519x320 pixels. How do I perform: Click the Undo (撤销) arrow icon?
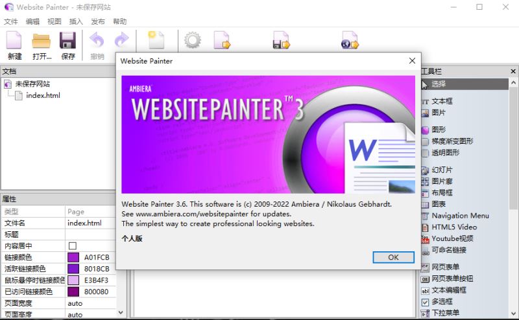(x=97, y=40)
